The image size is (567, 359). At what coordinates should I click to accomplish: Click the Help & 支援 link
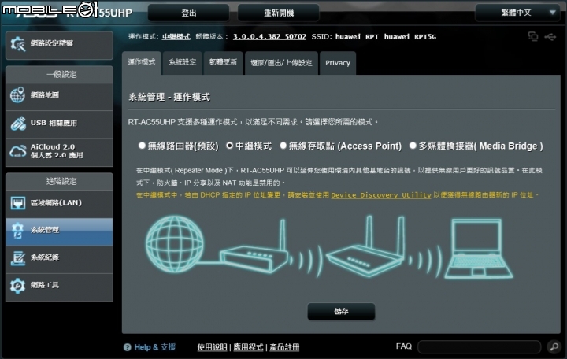point(155,347)
